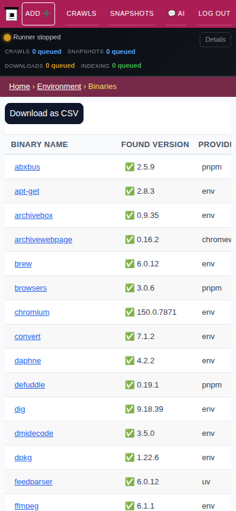The image size is (236, 511).
Task: Open the chromium binary link
Action: click(x=32, y=312)
